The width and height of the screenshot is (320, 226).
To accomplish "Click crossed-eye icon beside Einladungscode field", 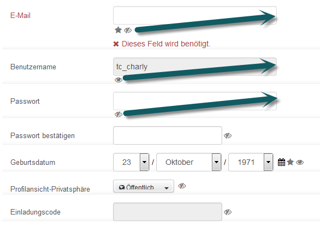I will (x=228, y=212).
